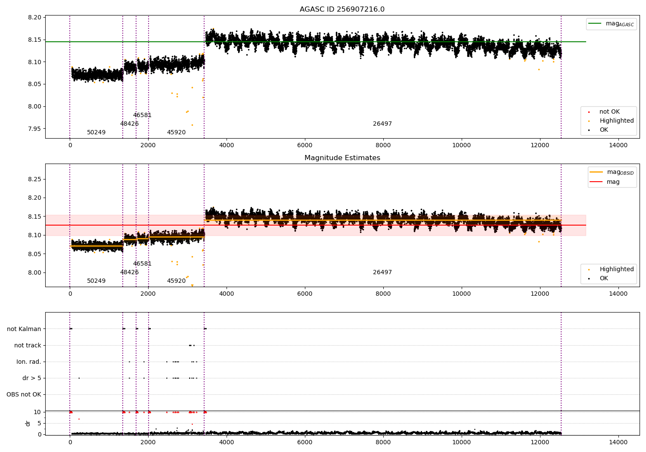
Task: Click the title "AGASC ID 256907216.0"
Action: coord(342,9)
